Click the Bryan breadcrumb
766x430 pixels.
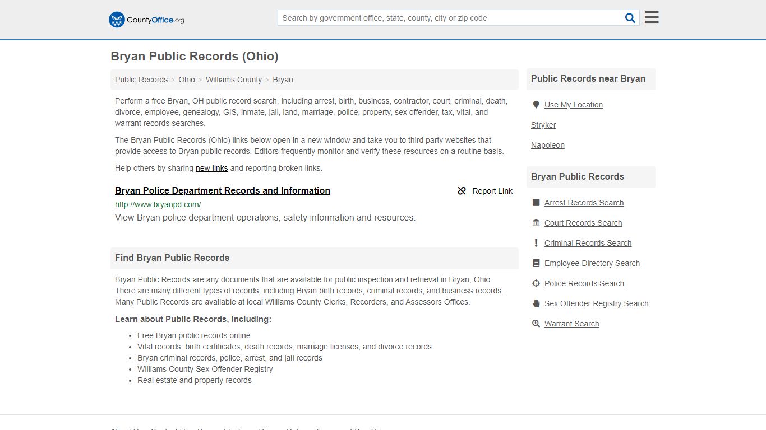283,80
